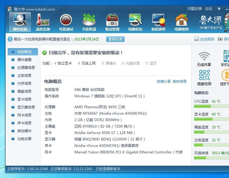
Task: Click the BENQ G2200W monitor value
Action: [110, 139]
